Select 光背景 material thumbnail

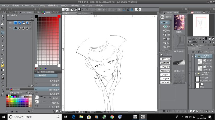point(179,22)
